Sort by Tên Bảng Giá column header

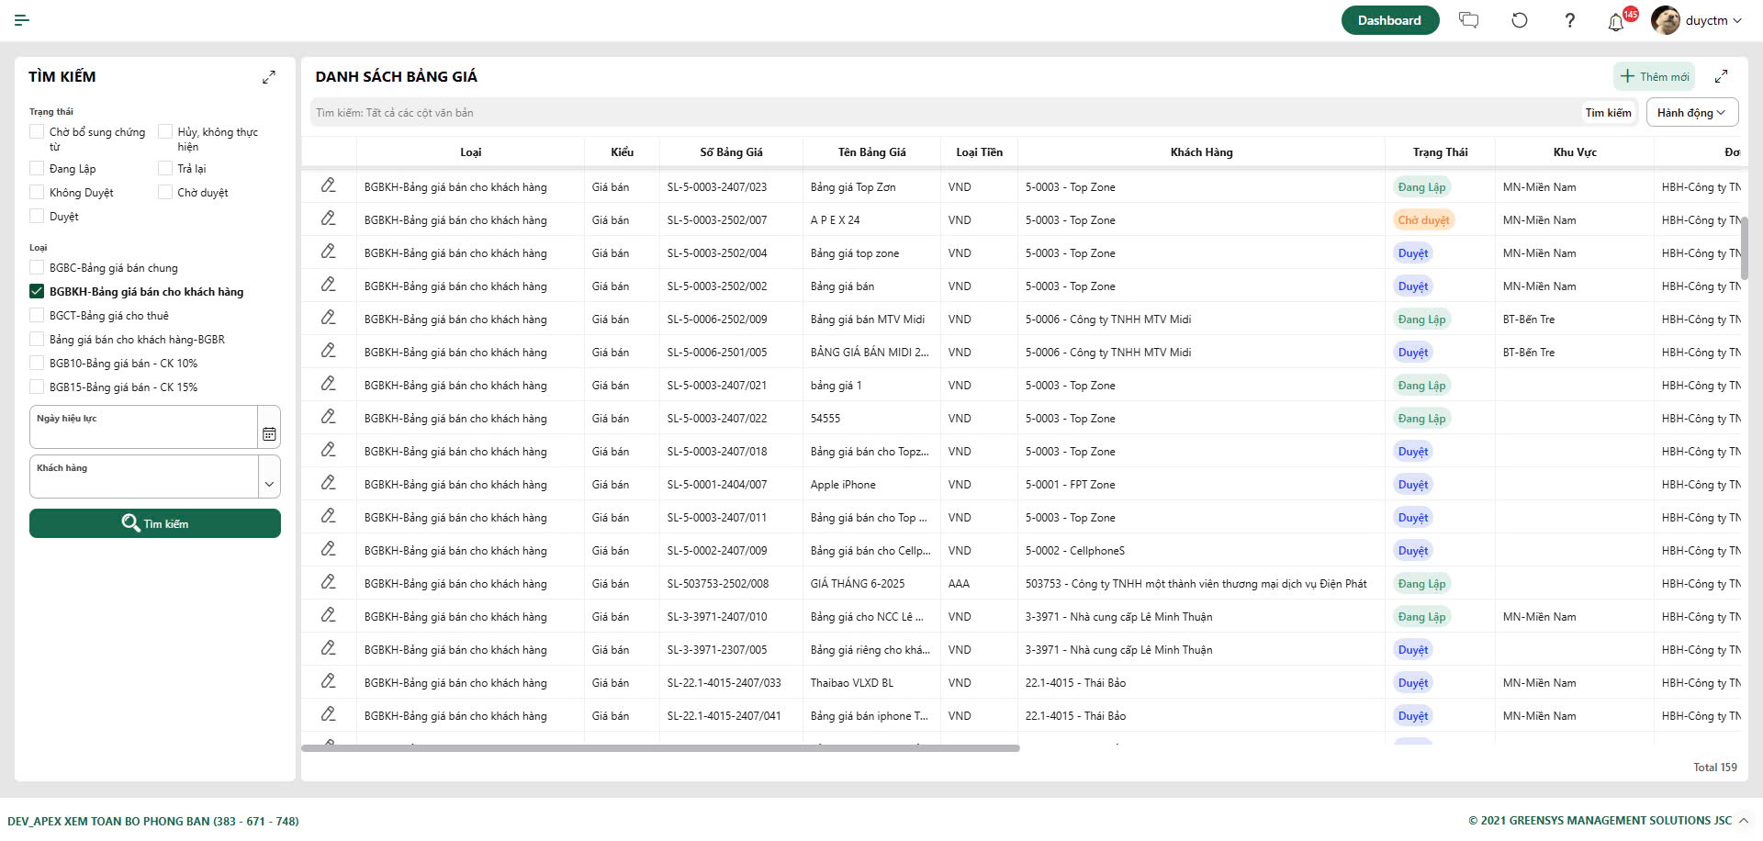click(871, 151)
